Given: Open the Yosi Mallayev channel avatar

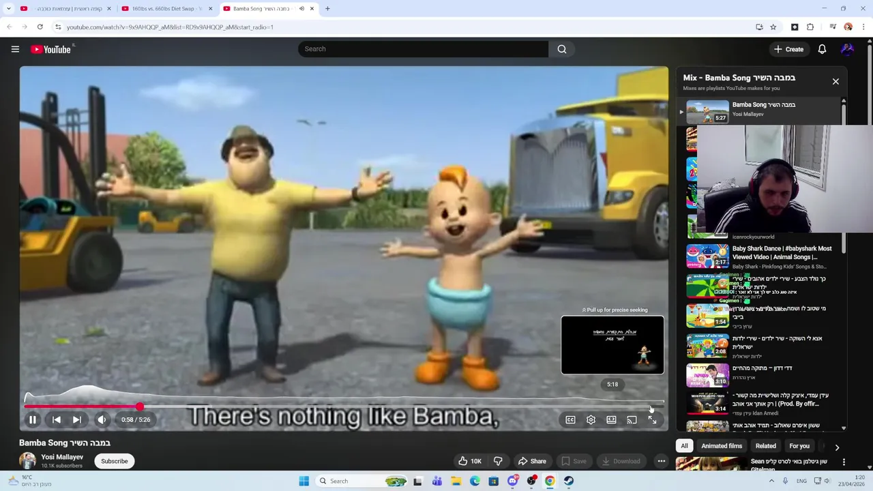Looking at the screenshot, I should [x=27, y=461].
